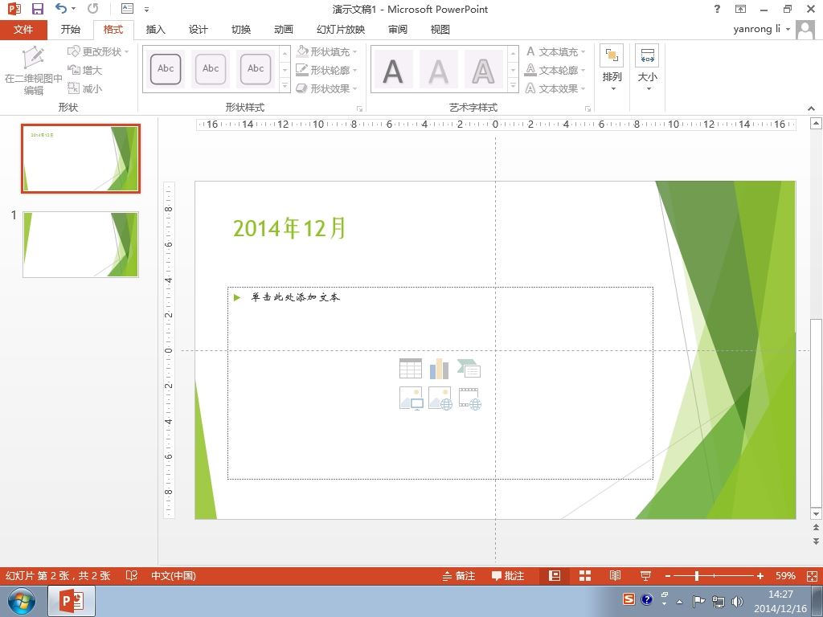Open the 文件 tab
The height and width of the screenshot is (617, 823).
click(x=23, y=30)
